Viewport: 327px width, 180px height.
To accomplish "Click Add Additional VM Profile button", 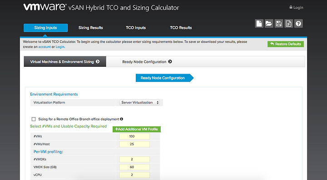I will 137,129.
